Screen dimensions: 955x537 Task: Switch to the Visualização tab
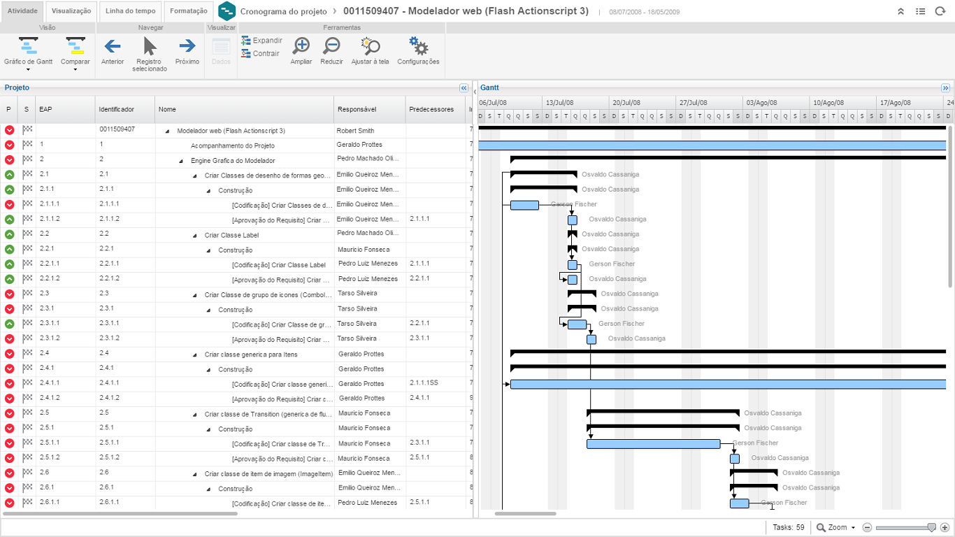pyautogui.click(x=71, y=11)
